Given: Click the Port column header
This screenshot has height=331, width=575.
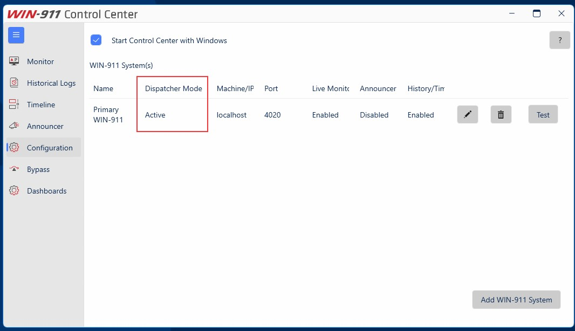Looking at the screenshot, I should click(271, 88).
